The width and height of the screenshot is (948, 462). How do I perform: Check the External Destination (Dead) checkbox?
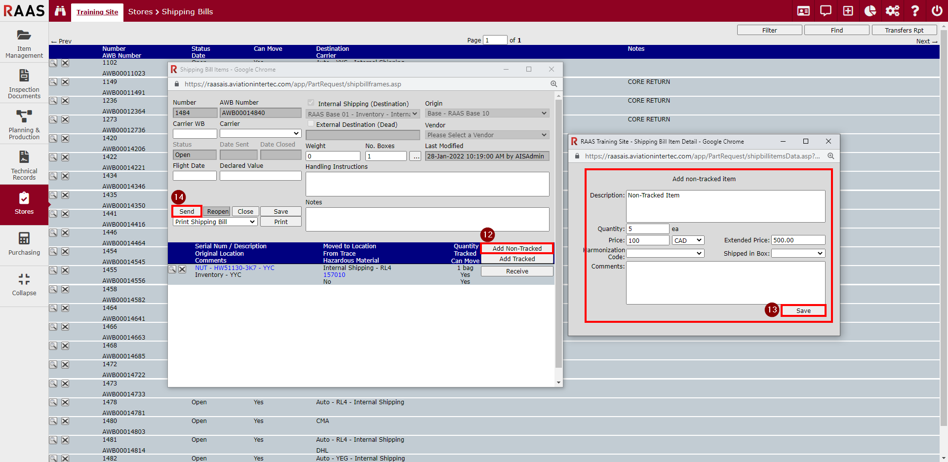[x=311, y=124]
